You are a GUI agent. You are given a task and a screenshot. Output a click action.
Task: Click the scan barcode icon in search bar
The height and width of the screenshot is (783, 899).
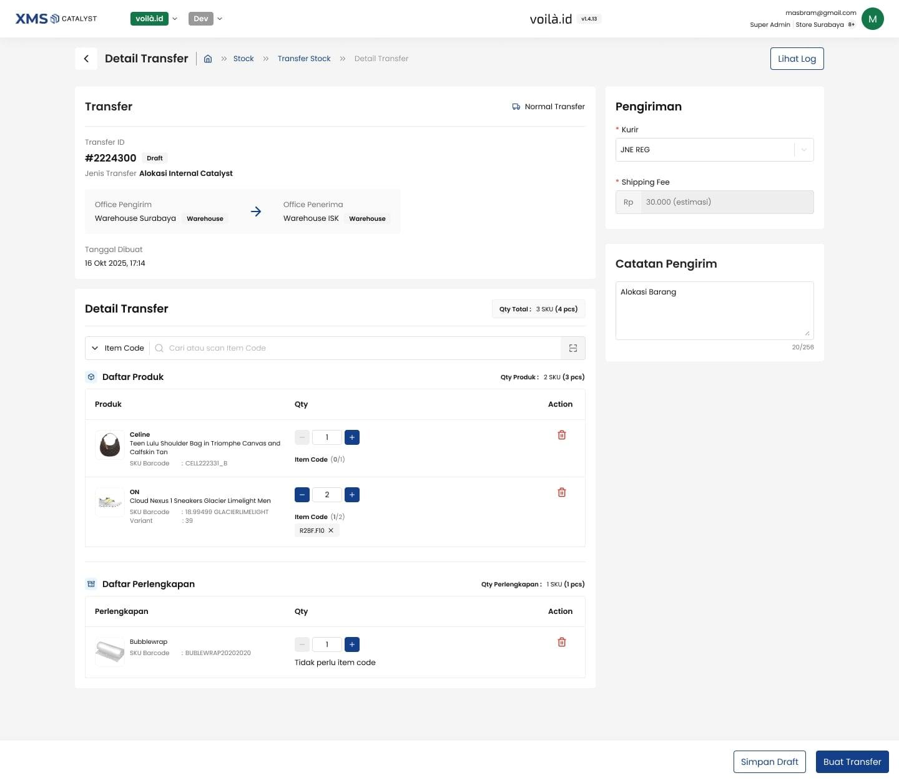(x=573, y=348)
